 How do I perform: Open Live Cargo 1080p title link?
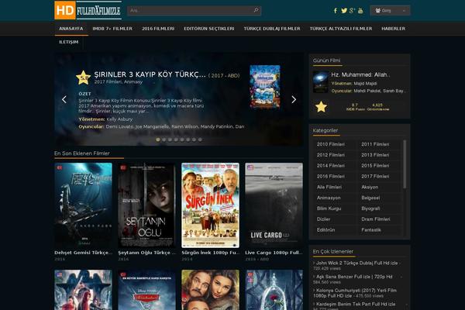point(274,253)
